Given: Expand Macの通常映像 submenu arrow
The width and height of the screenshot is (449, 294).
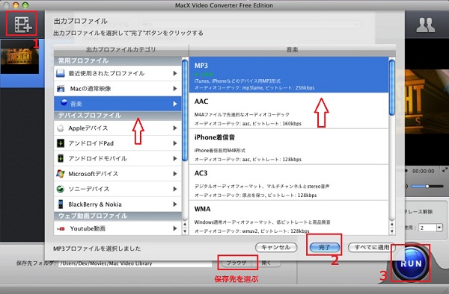Looking at the screenshot, I should tap(175, 89).
